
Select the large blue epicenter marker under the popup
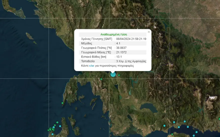click(x=113, y=74)
